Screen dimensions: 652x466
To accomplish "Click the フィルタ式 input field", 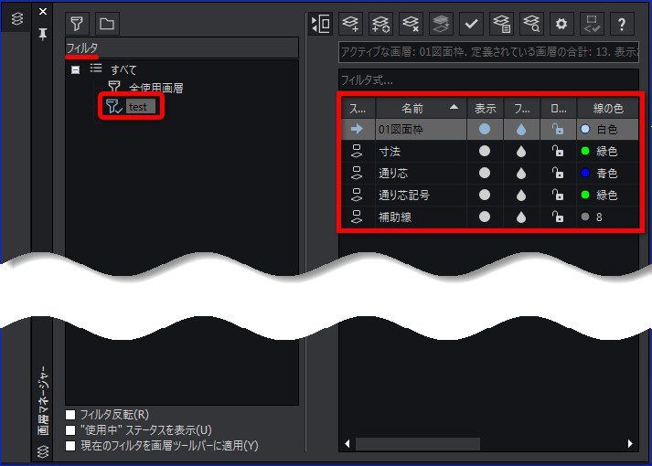I will (488, 79).
